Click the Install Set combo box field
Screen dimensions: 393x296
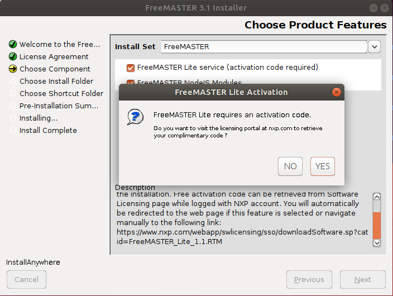(263, 47)
